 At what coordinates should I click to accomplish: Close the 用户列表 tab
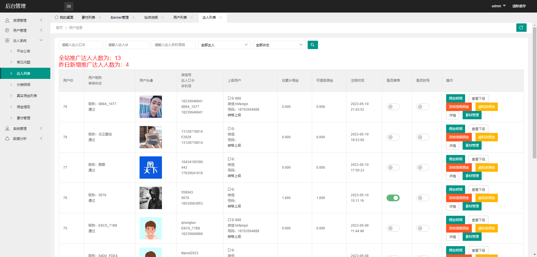[x=192, y=17]
